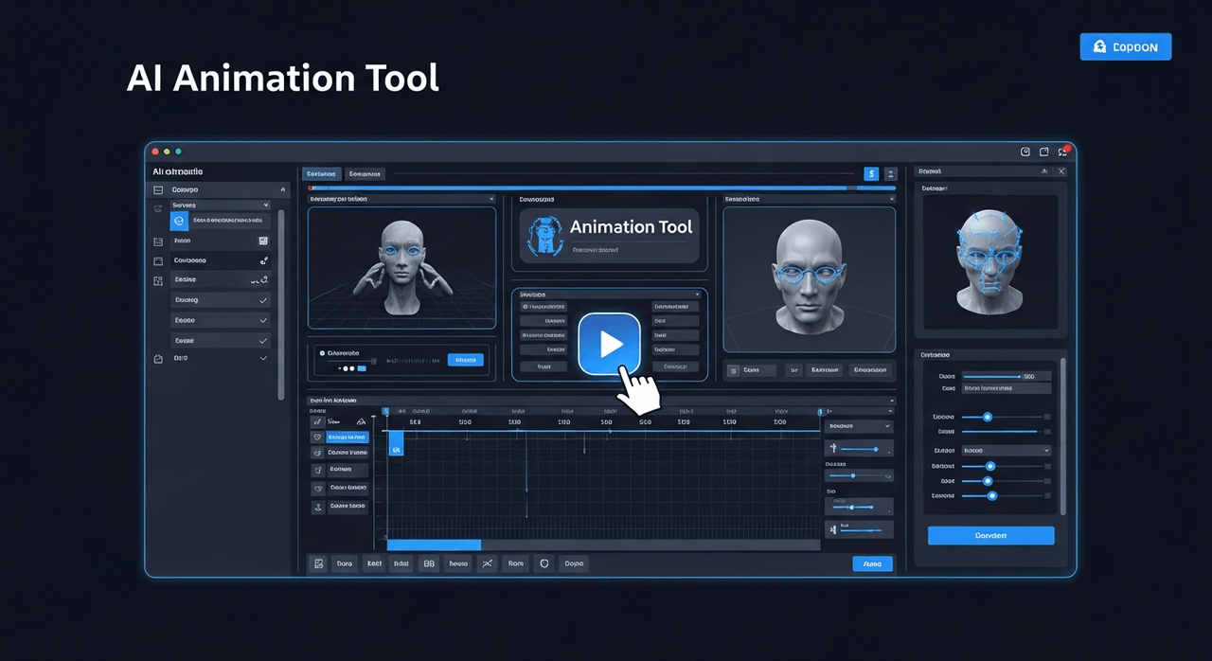Switch to the first tab above the viewport
The height and width of the screenshot is (661, 1212).
(321, 174)
